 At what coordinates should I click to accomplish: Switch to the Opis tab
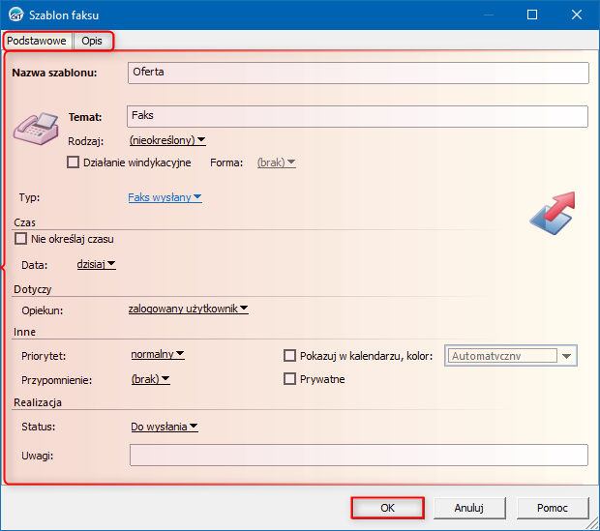click(92, 41)
